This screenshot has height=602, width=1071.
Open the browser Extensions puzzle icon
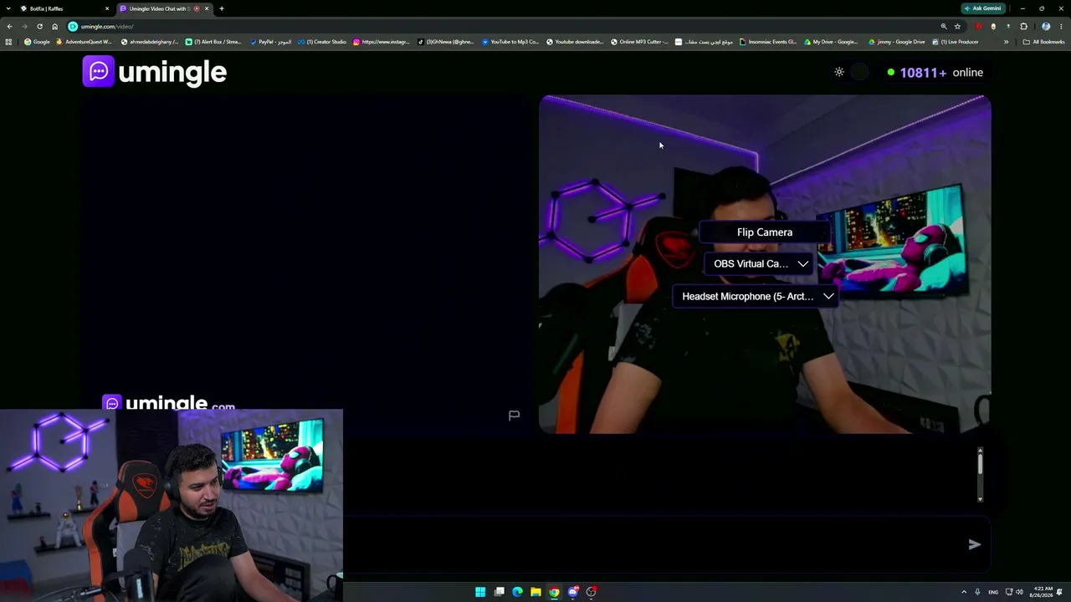1023,26
